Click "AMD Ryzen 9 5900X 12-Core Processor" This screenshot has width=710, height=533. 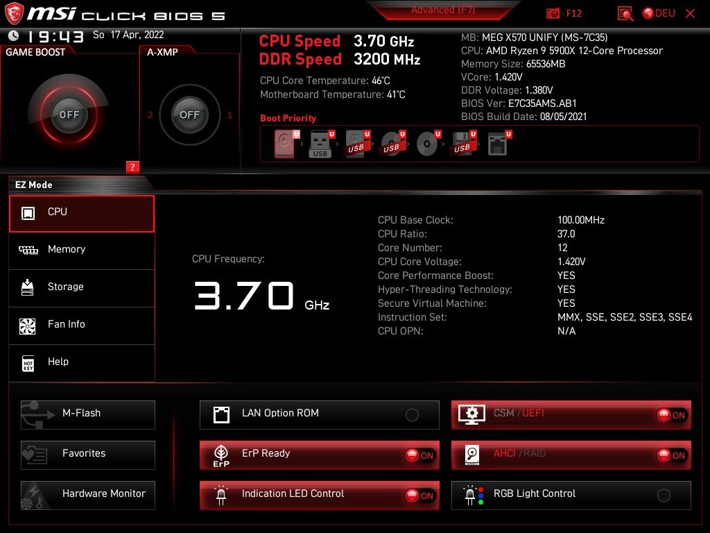[x=574, y=50]
